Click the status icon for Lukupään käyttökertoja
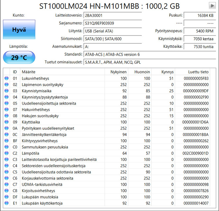 (7, 203)
